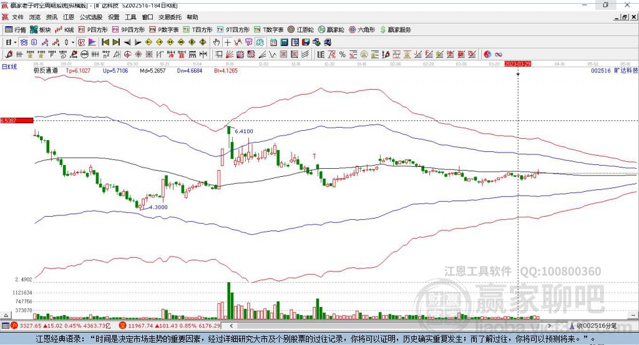Click horizontal scrollbar right arrow

tap(549, 326)
